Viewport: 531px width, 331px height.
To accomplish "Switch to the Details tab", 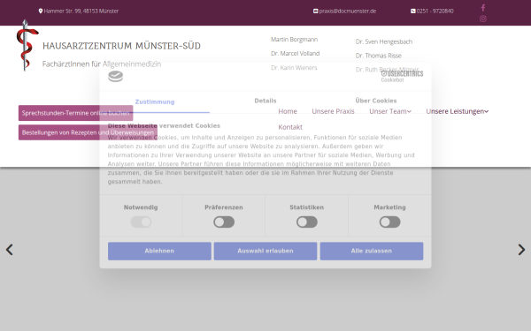I will (265, 101).
